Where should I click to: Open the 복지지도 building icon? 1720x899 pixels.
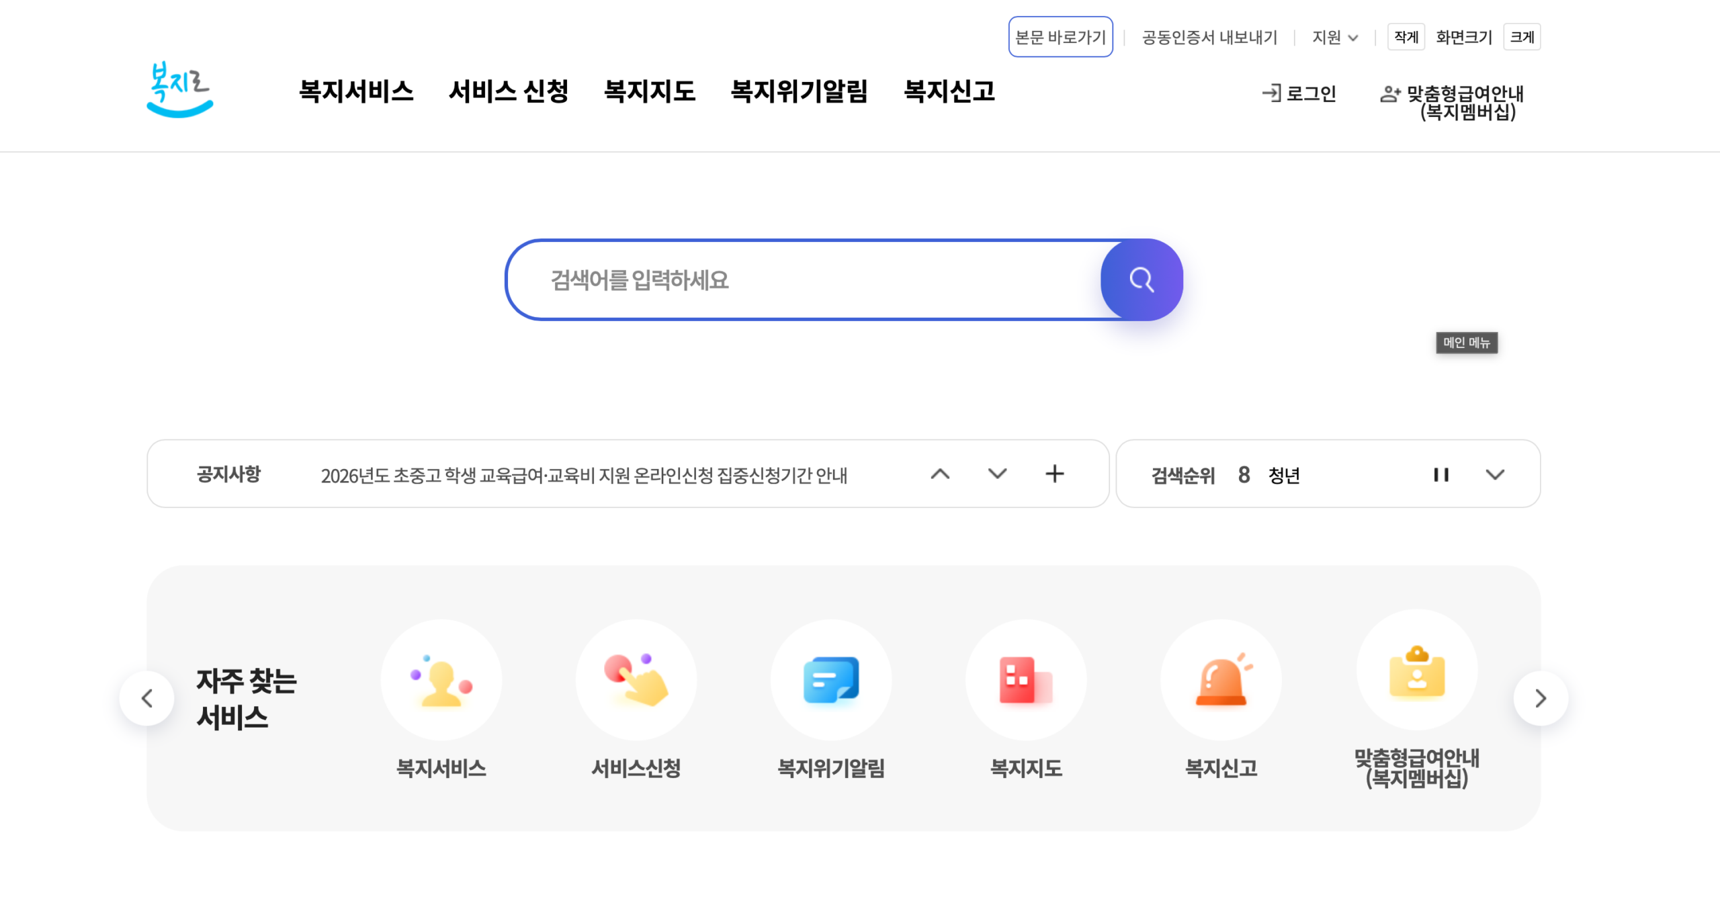point(1025,680)
